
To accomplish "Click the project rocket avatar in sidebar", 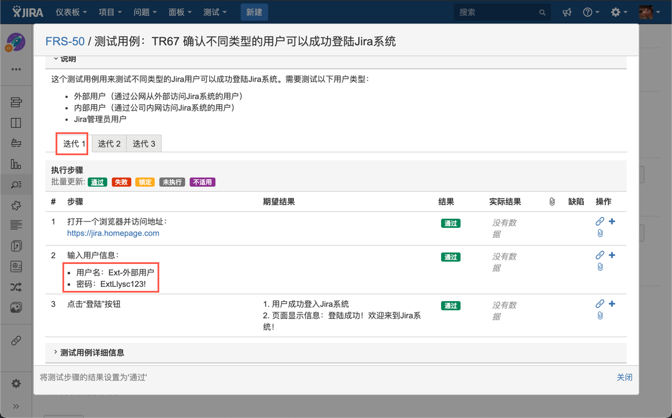I will click(x=16, y=43).
